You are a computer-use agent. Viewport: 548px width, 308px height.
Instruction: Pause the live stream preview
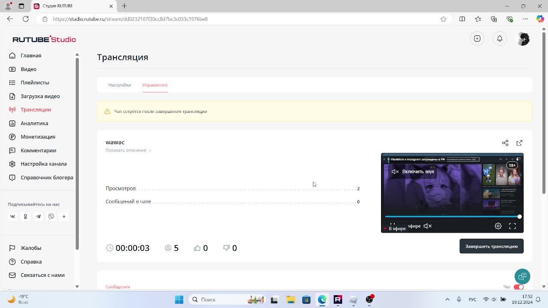coord(393,225)
